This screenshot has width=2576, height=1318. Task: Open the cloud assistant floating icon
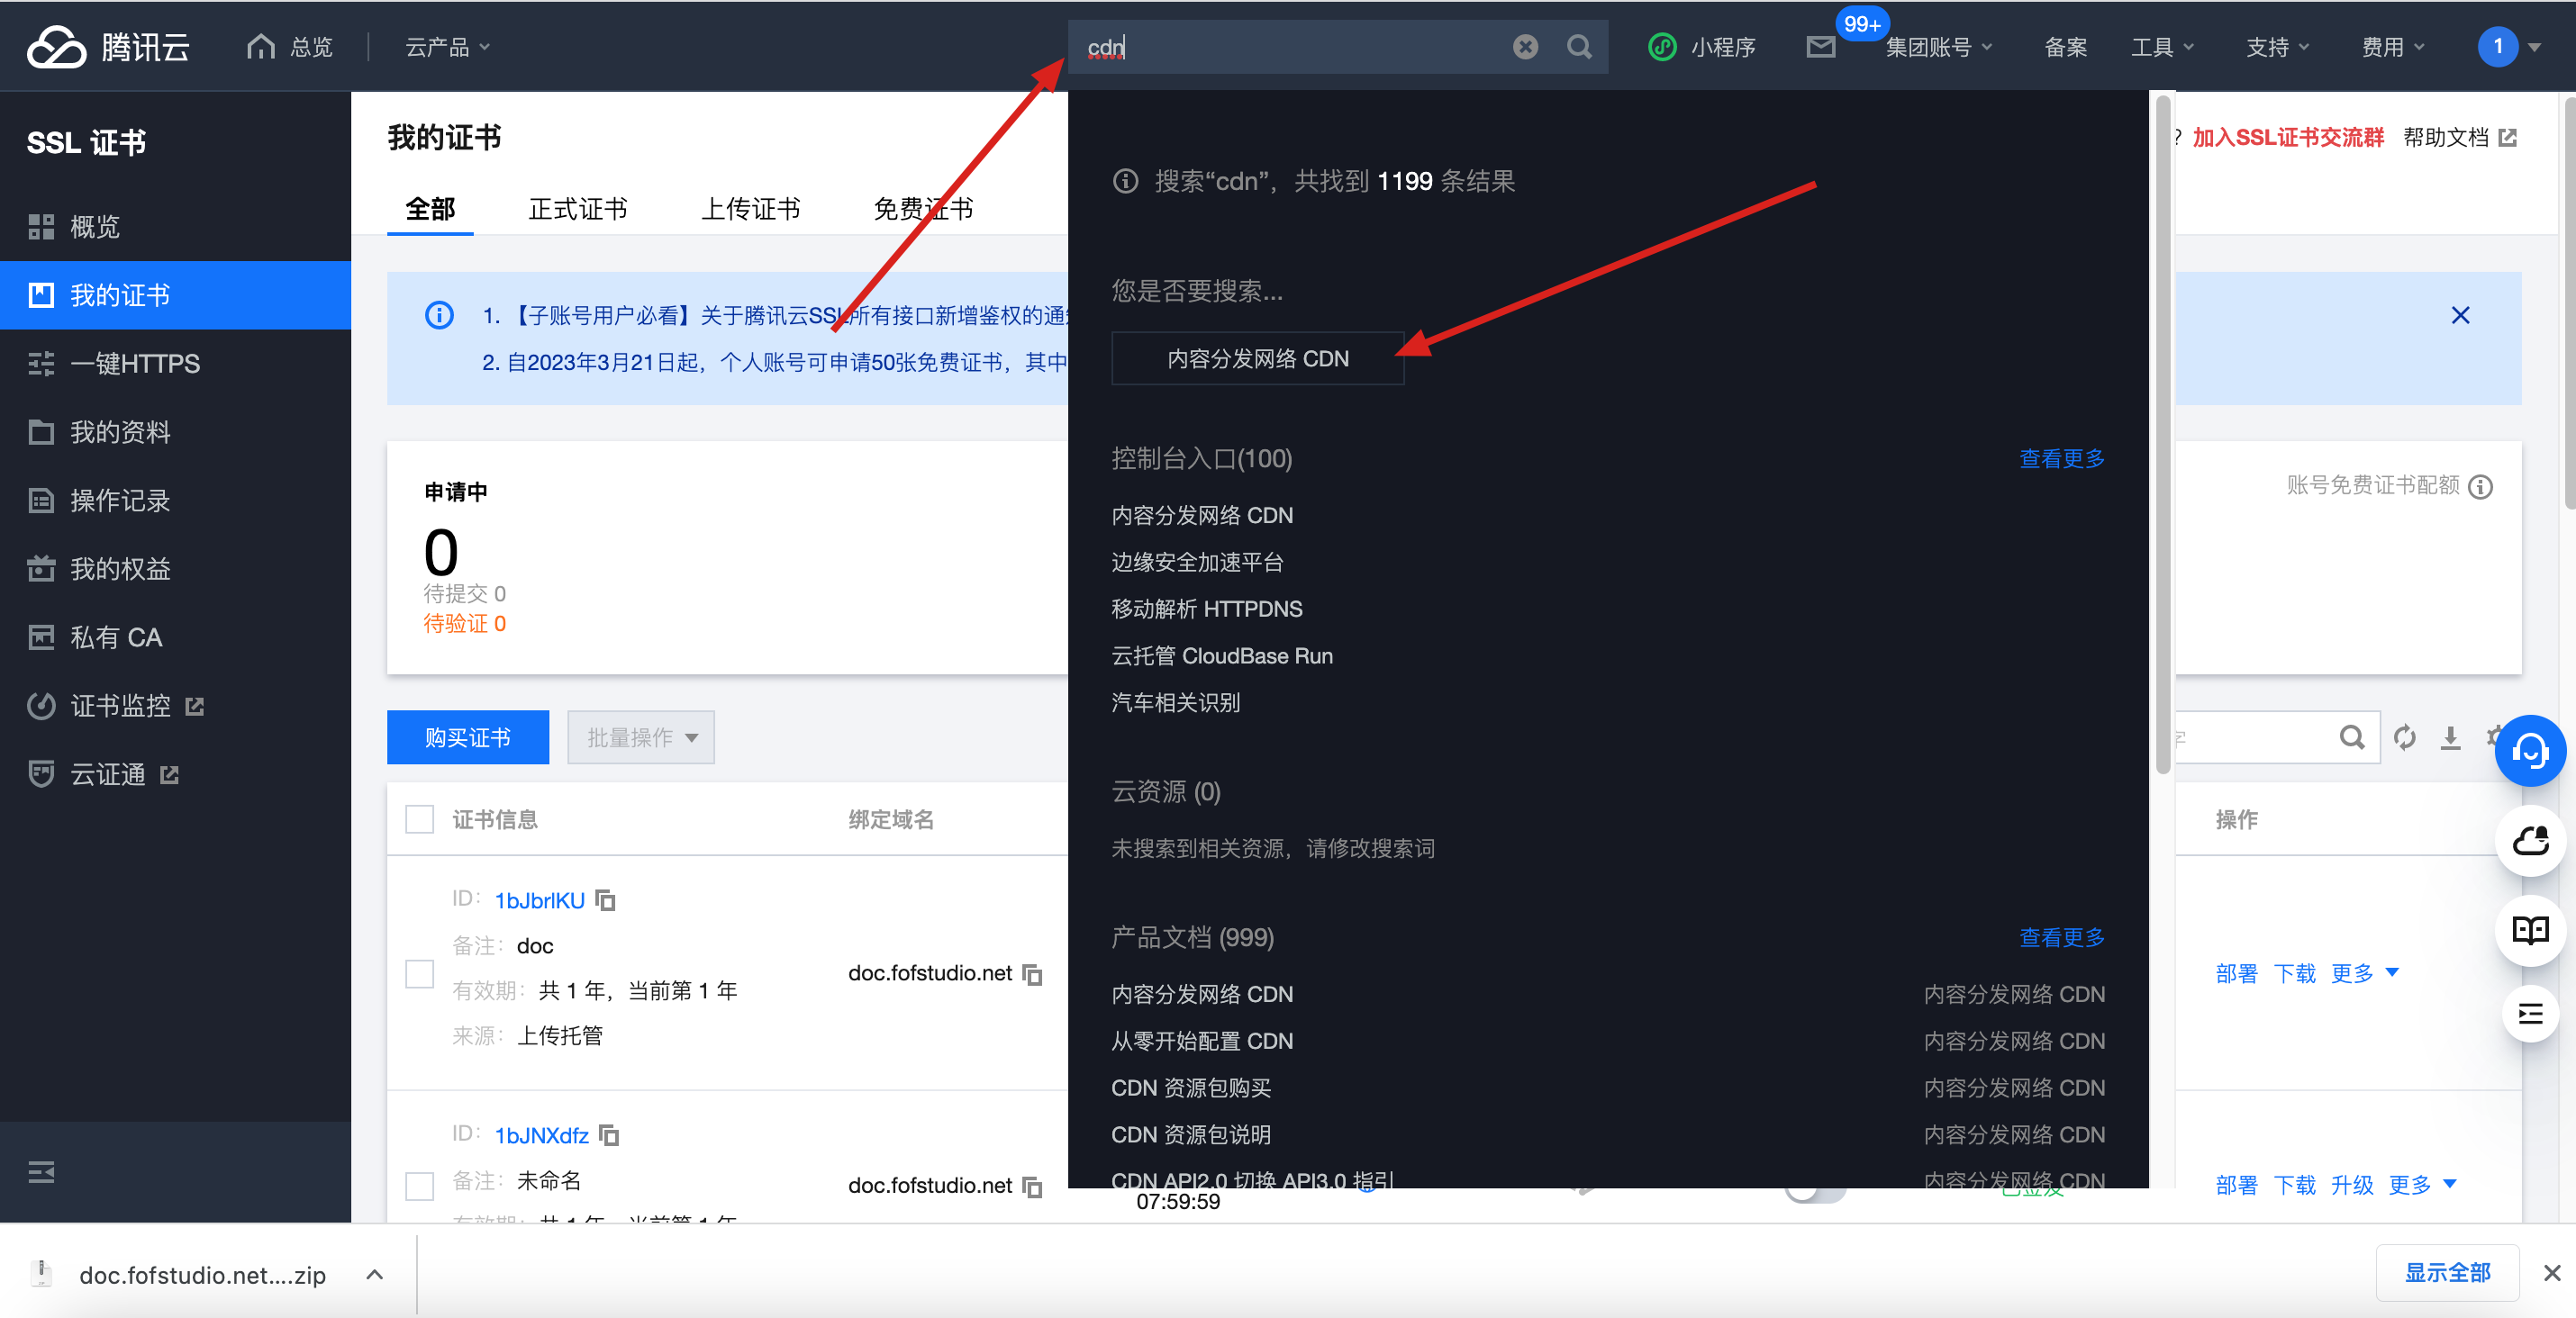pos(2530,842)
